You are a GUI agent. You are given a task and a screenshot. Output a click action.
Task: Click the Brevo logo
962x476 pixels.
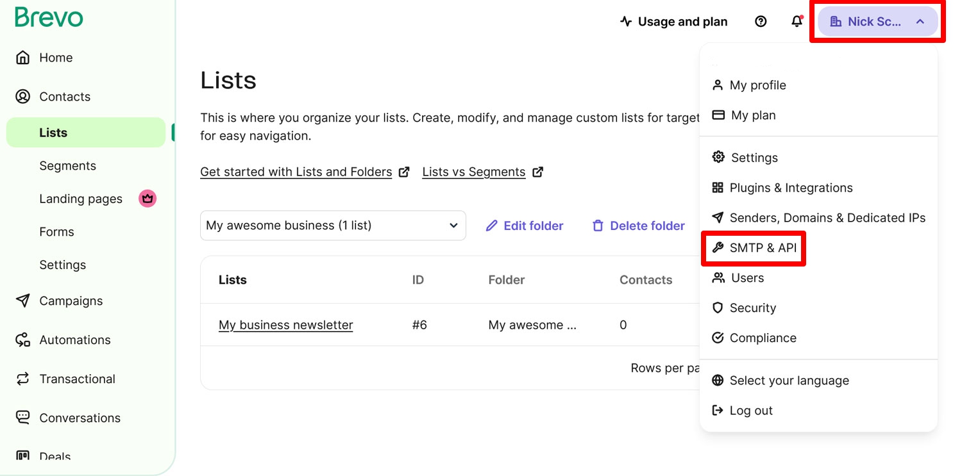pos(49,18)
